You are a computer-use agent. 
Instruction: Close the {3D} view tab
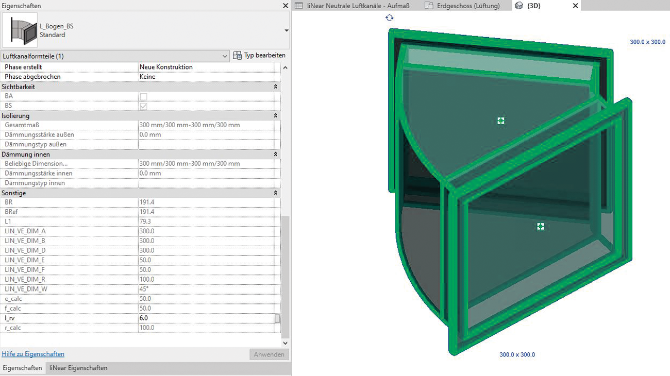click(576, 6)
